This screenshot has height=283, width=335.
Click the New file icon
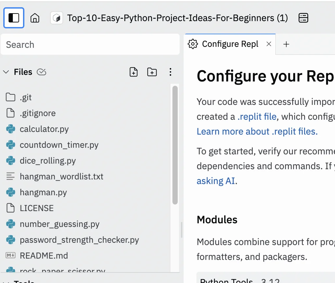coord(134,72)
